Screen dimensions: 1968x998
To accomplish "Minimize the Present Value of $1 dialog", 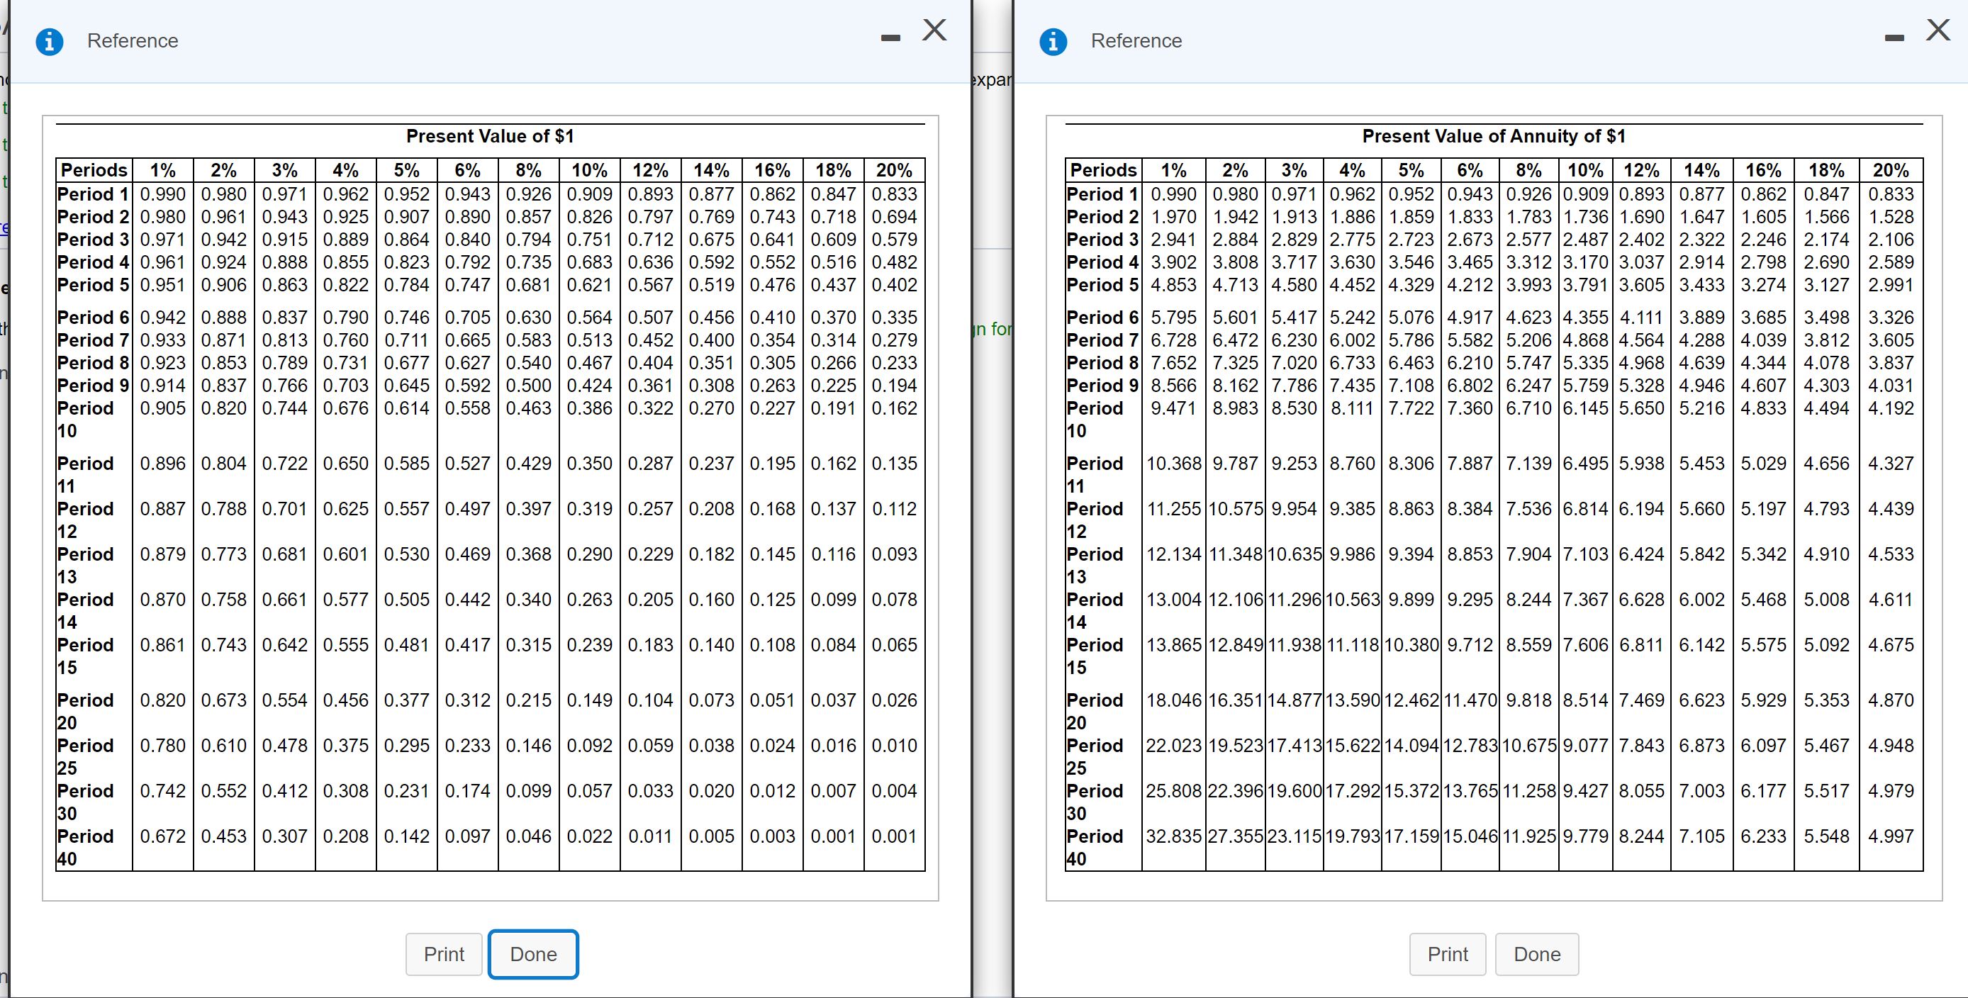I will (891, 38).
